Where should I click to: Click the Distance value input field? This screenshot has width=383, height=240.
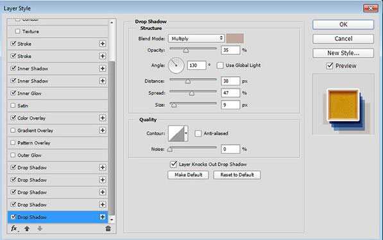(x=230, y=81)
